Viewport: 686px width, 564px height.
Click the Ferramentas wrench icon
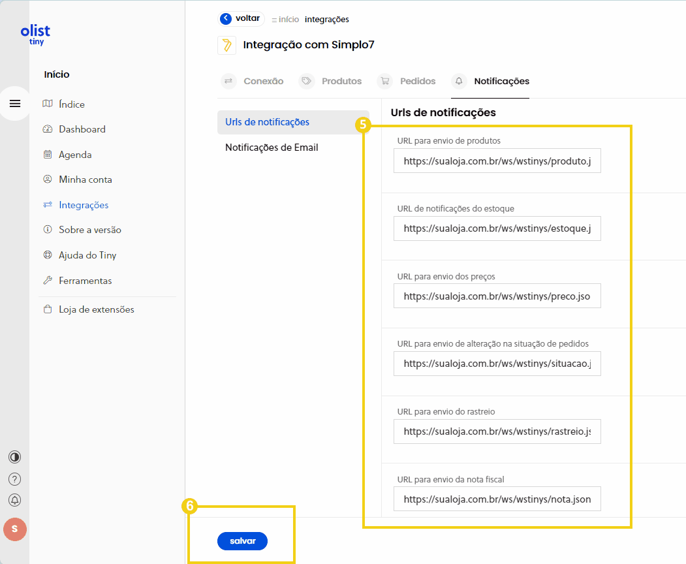click(x=47, y=281)
